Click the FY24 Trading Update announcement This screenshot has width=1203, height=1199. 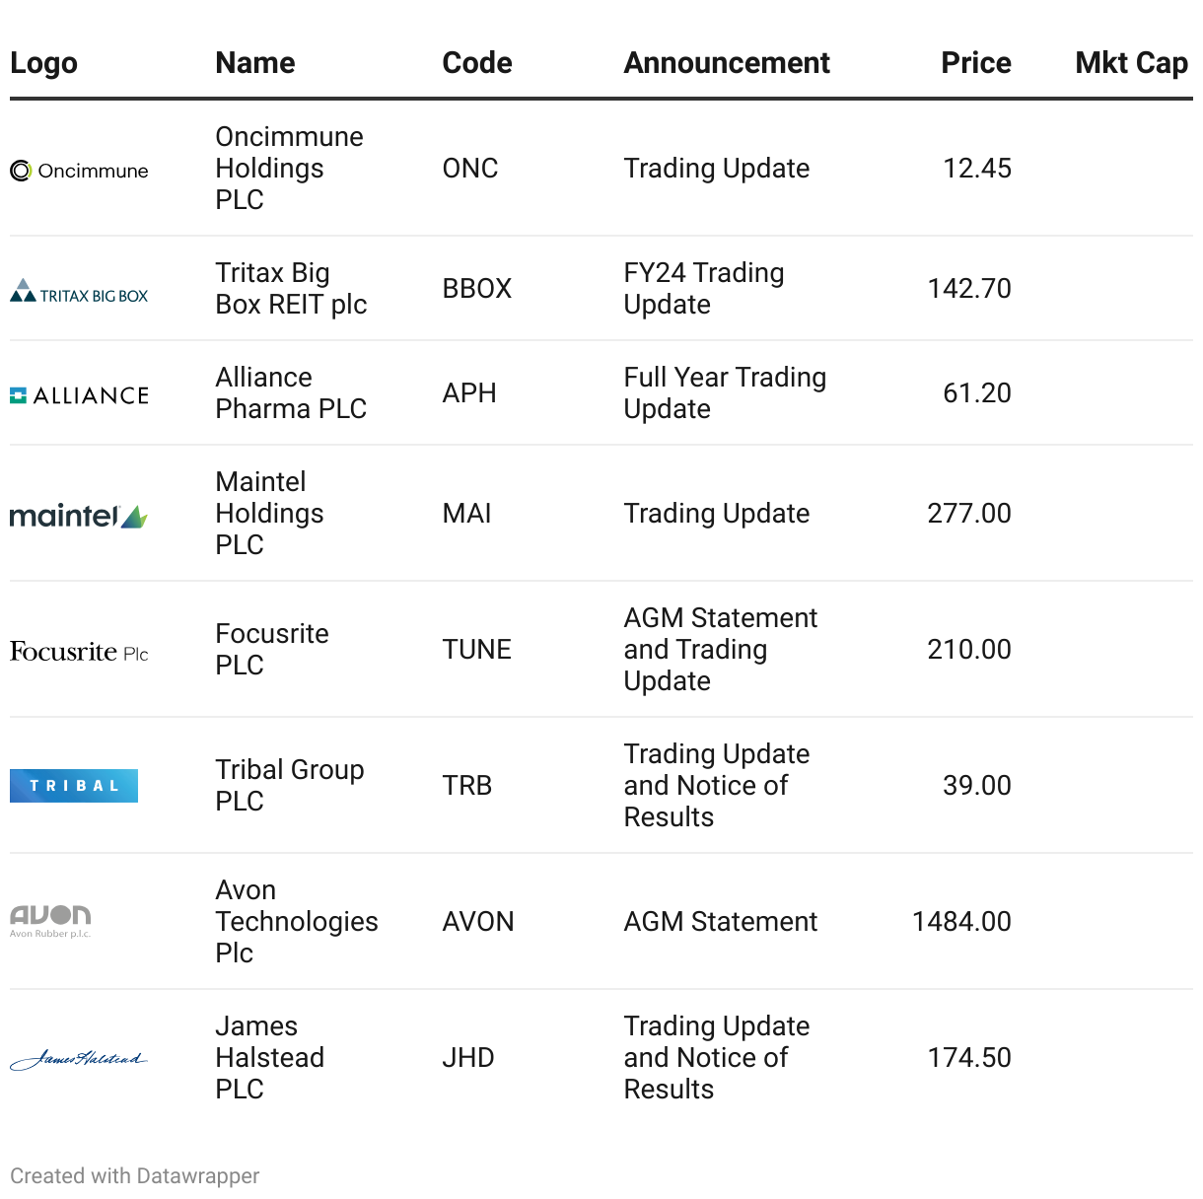tap(704, 289)
